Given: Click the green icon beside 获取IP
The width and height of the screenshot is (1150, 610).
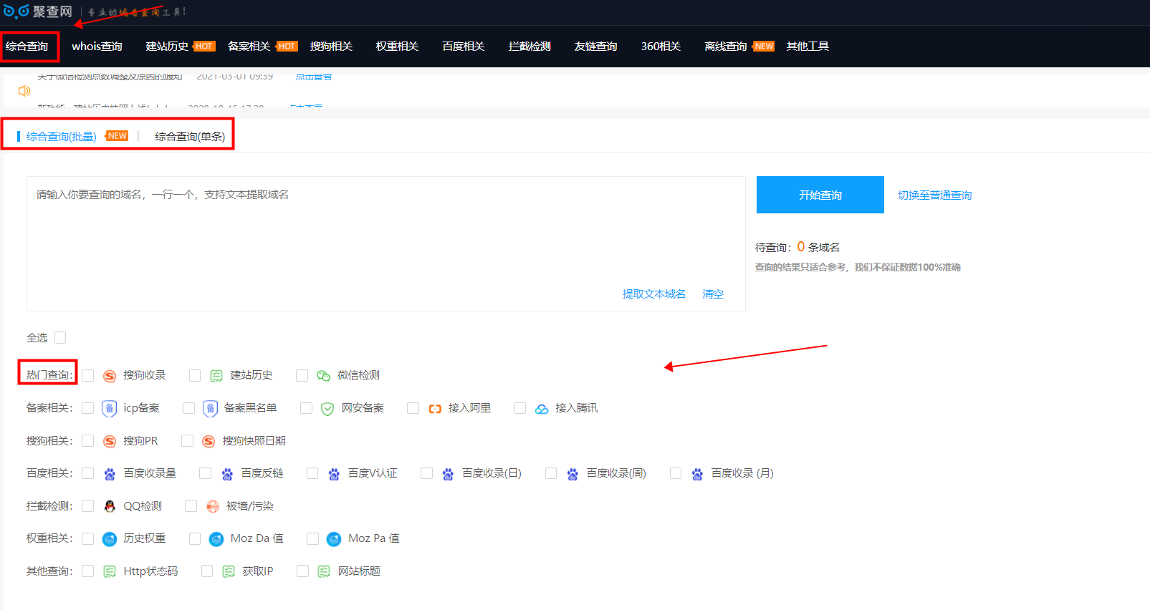Looking at the screenshot, I should [x=229, y=571].
